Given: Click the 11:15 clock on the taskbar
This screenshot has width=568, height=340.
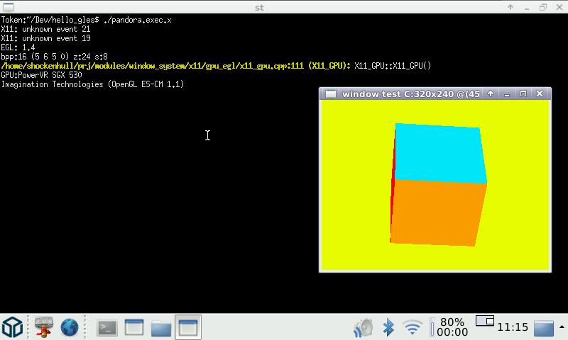Looking at the screenshot, I should [x=512, y=327].
